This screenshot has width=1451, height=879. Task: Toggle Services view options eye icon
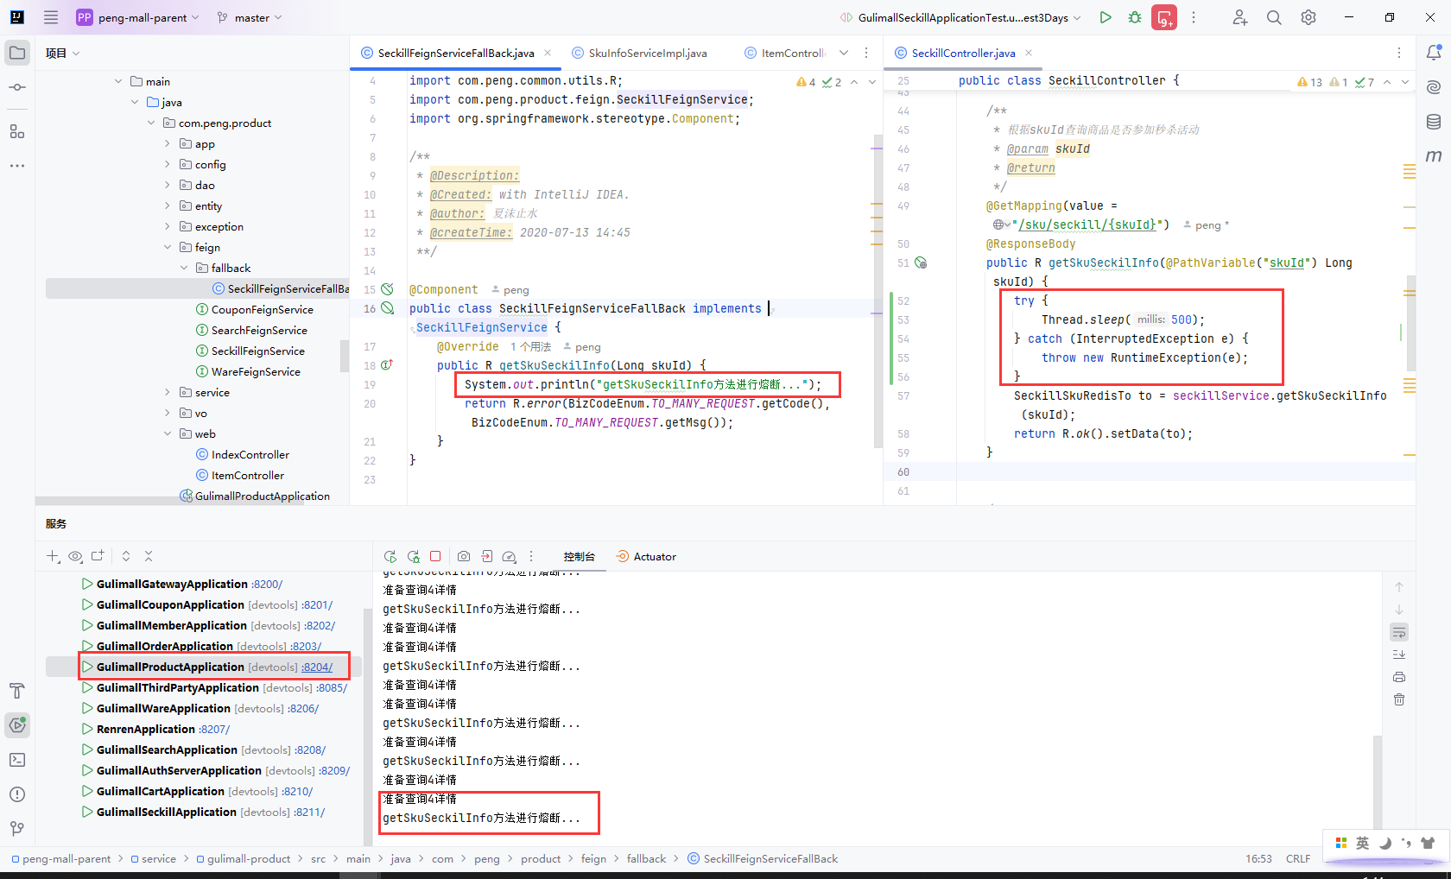(75, 556)
